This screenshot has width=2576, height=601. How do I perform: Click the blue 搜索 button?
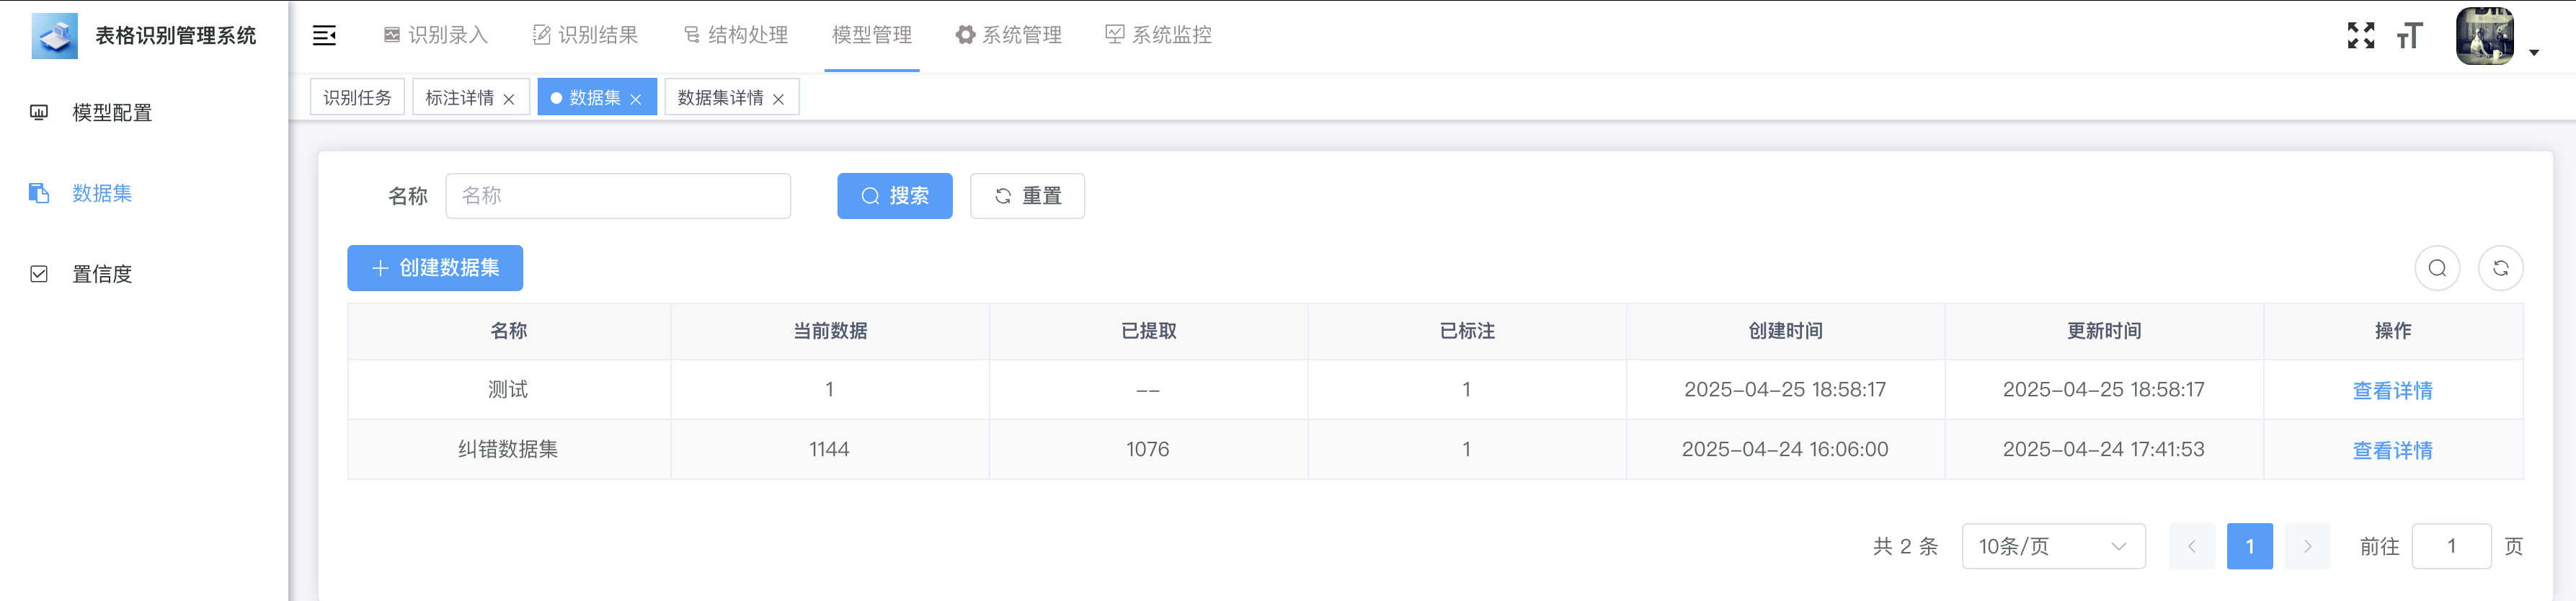pyautogui.click(x=894, y=196)
